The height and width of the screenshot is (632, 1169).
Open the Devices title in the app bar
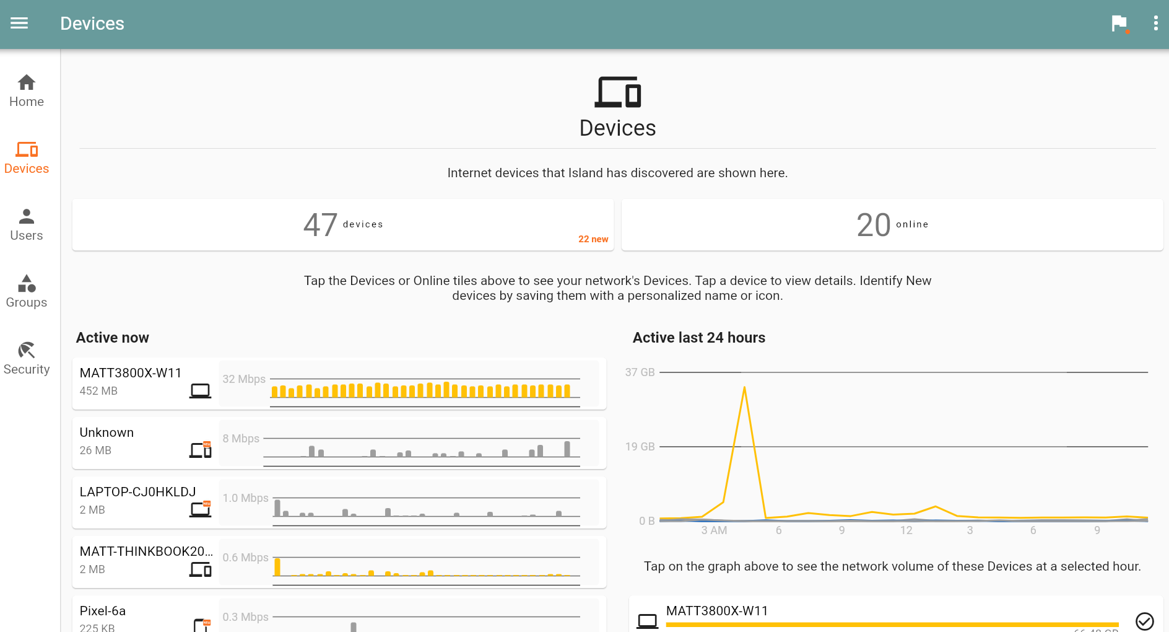pos(92,24)
